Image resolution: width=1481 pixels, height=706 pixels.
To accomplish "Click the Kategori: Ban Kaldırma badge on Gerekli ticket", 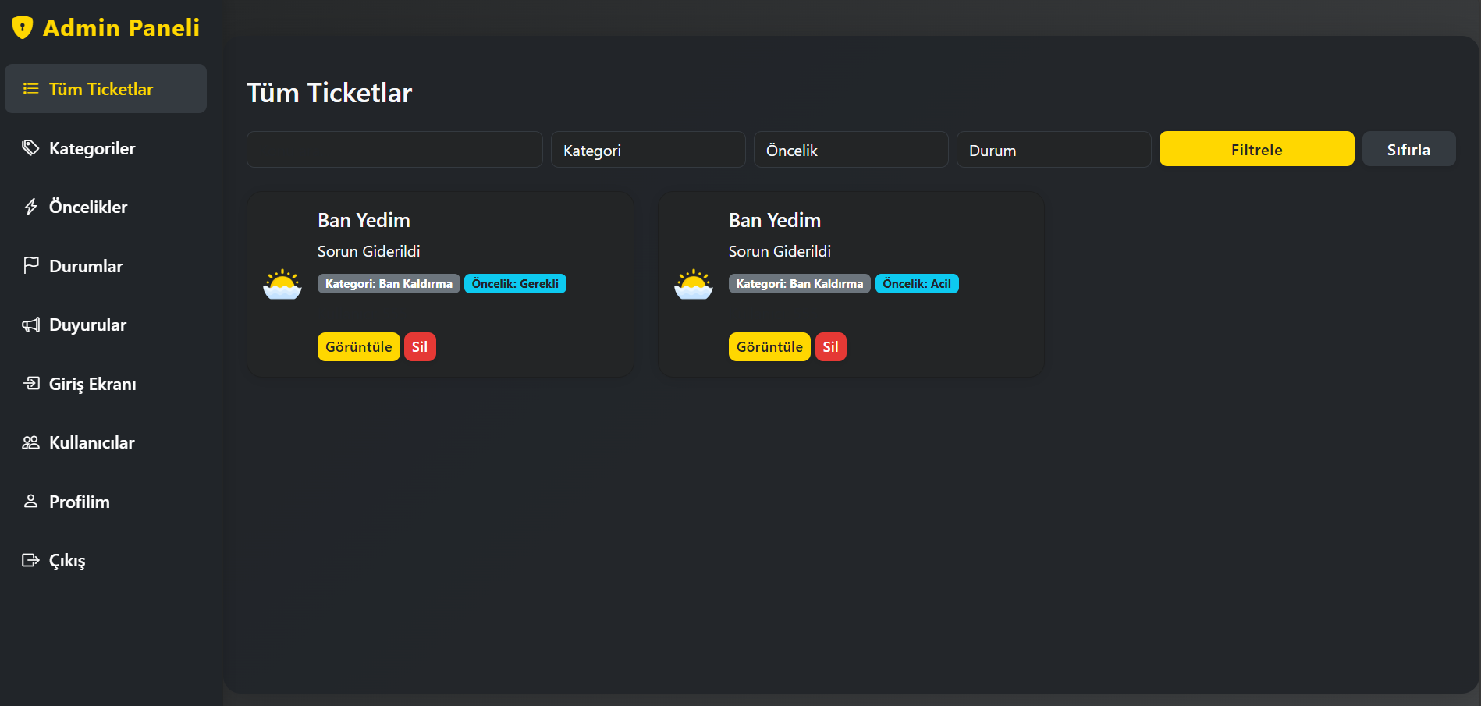I will click(x=389, y=284).
